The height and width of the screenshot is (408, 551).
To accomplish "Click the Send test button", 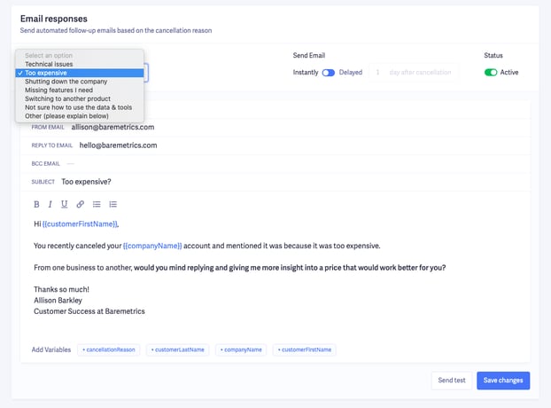I will tap(452, 381).
